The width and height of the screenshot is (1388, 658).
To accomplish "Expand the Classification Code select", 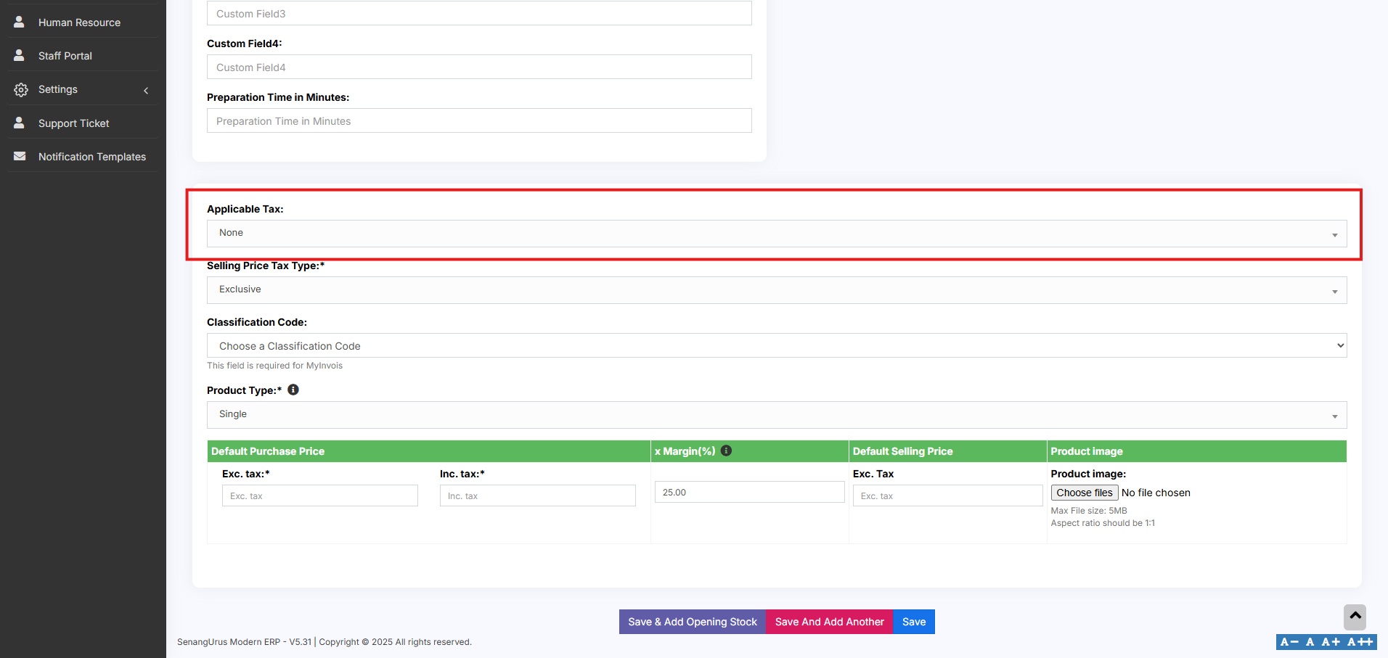I will (x=776, y=346).
